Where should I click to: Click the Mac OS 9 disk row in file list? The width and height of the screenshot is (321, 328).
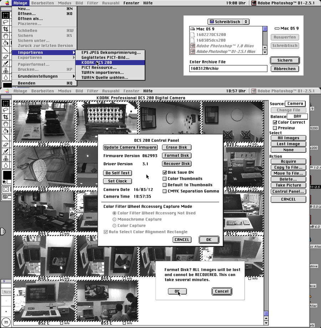coord(226,29)
